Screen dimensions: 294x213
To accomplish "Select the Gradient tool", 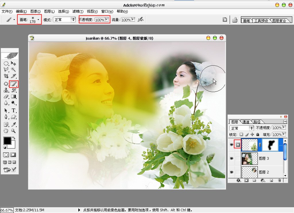I will pos(13,97).
